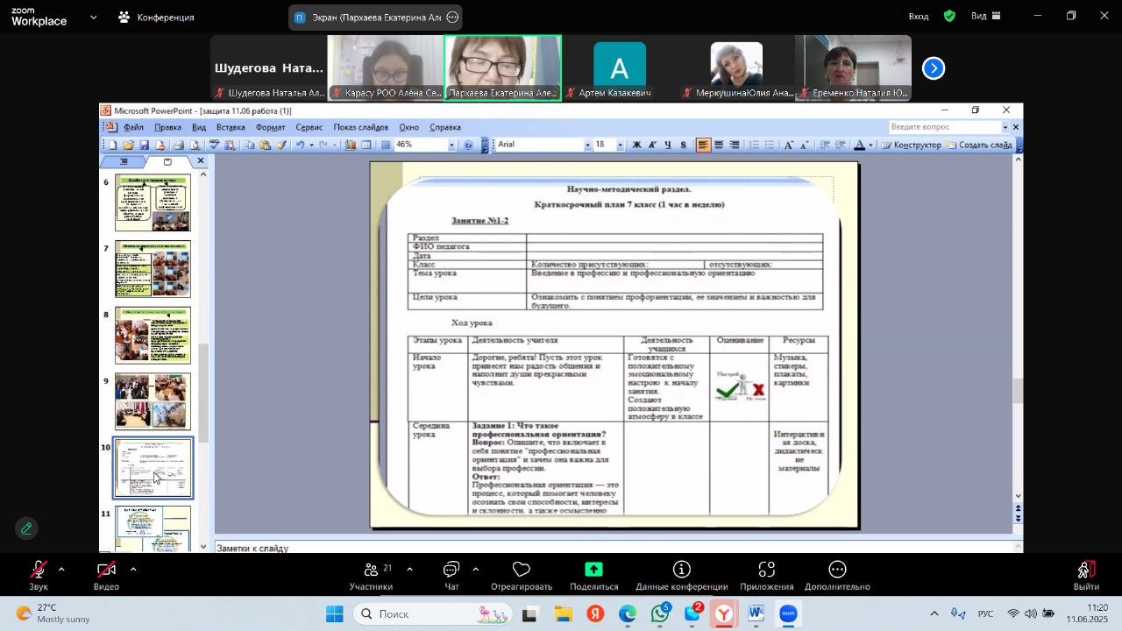Image resolution: width=1122 pixels, height=631 pixels.
Task: Toggle Italic (К) formatting
Action: pos(652,145)
